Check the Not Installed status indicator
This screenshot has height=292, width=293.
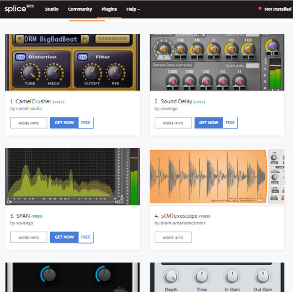click(x=274, y=9)
